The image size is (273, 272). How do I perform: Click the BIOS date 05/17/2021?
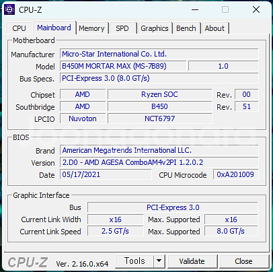click(106, 174)
